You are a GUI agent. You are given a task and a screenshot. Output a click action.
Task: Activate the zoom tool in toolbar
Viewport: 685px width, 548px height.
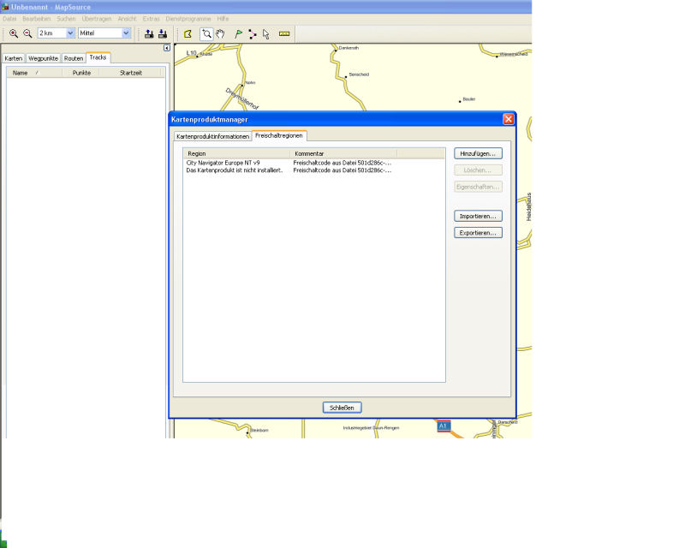tap(206, 33)
